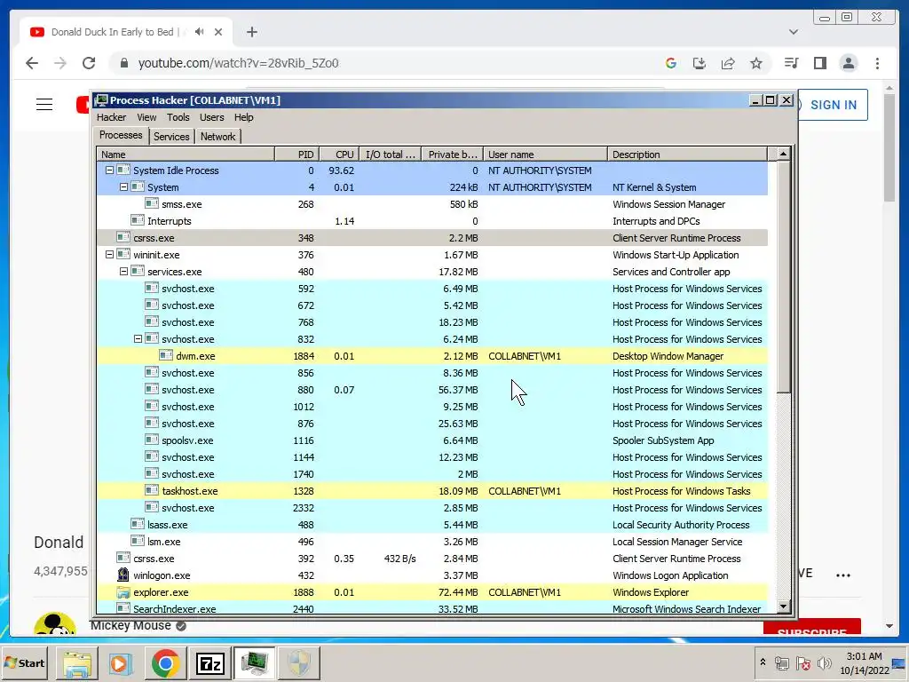Click the YouTube SIGN IN button

tap(833, 105)
